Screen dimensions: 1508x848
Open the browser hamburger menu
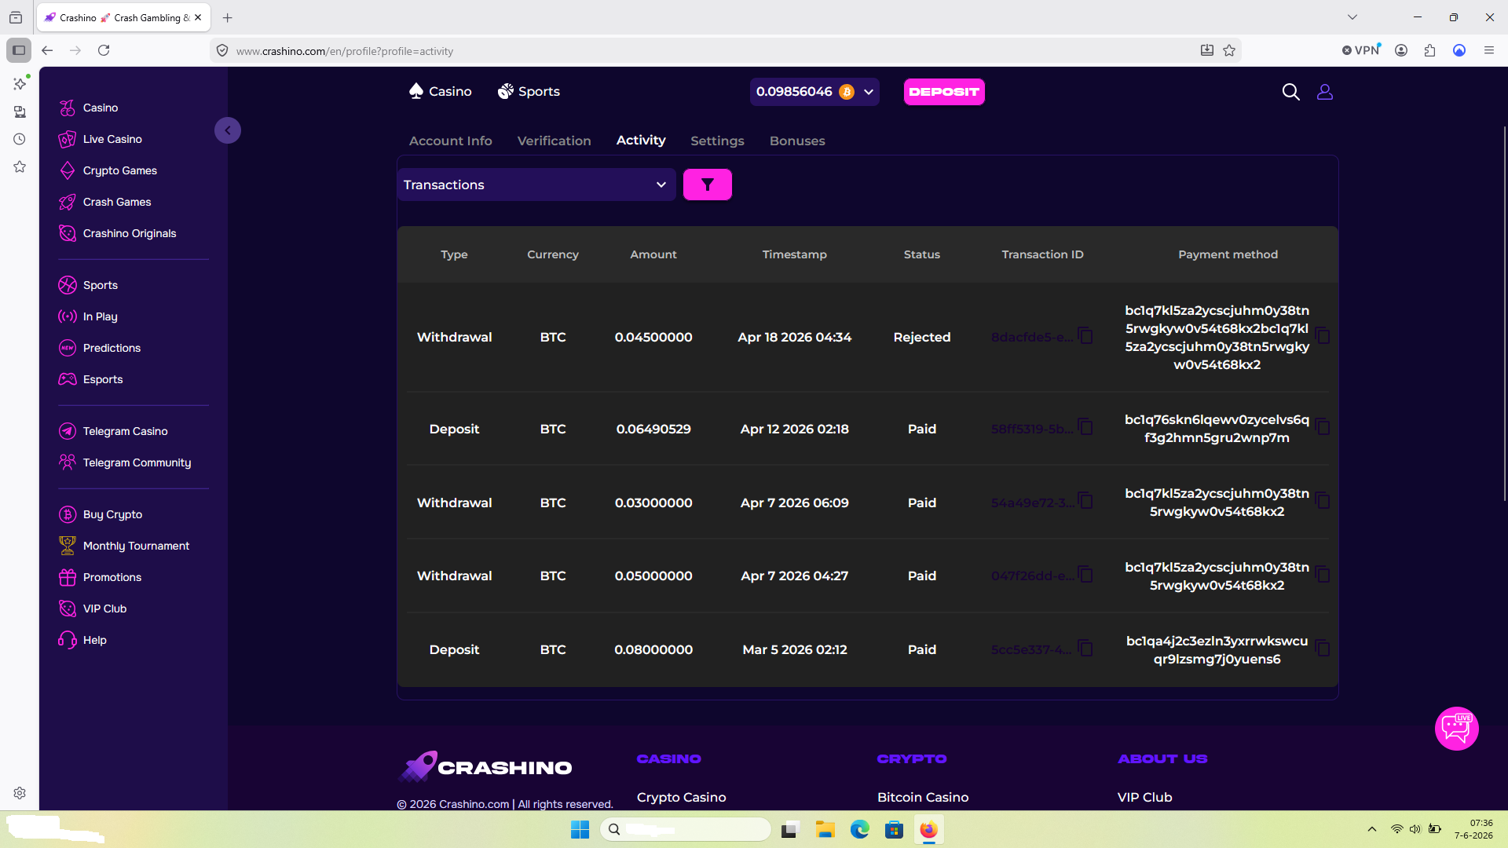coord(1488,50)
